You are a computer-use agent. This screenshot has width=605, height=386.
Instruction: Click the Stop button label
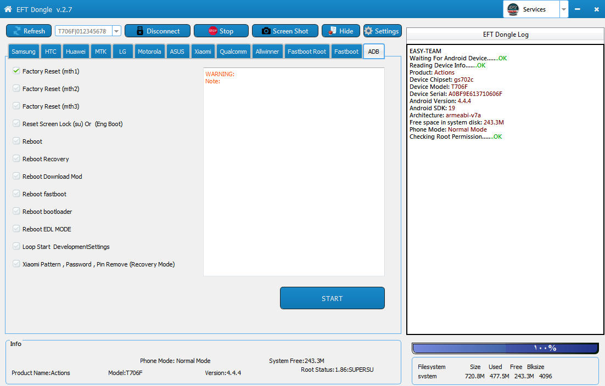tap(227, 31)
